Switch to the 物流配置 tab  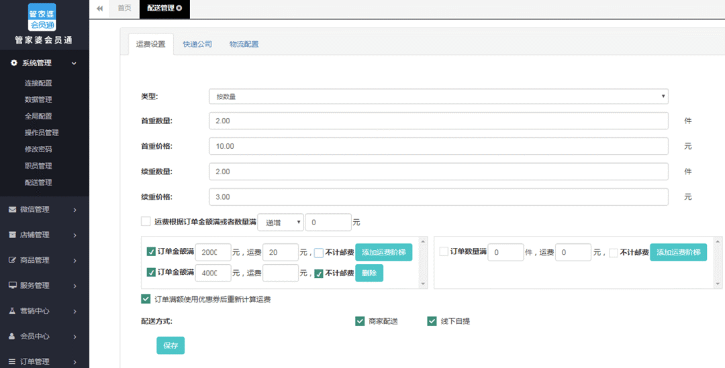244,44
